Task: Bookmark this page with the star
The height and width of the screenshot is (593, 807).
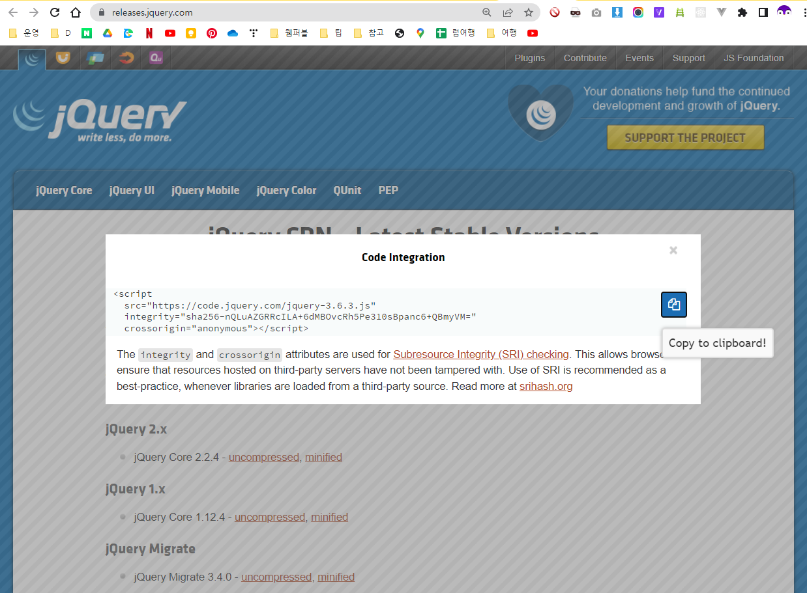Action: click(529, 12)
